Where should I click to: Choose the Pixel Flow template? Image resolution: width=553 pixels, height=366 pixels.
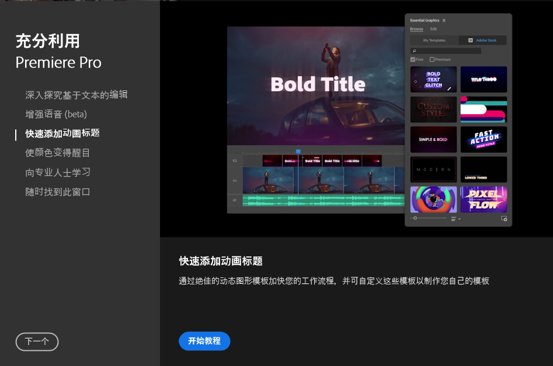pos(484,199)
